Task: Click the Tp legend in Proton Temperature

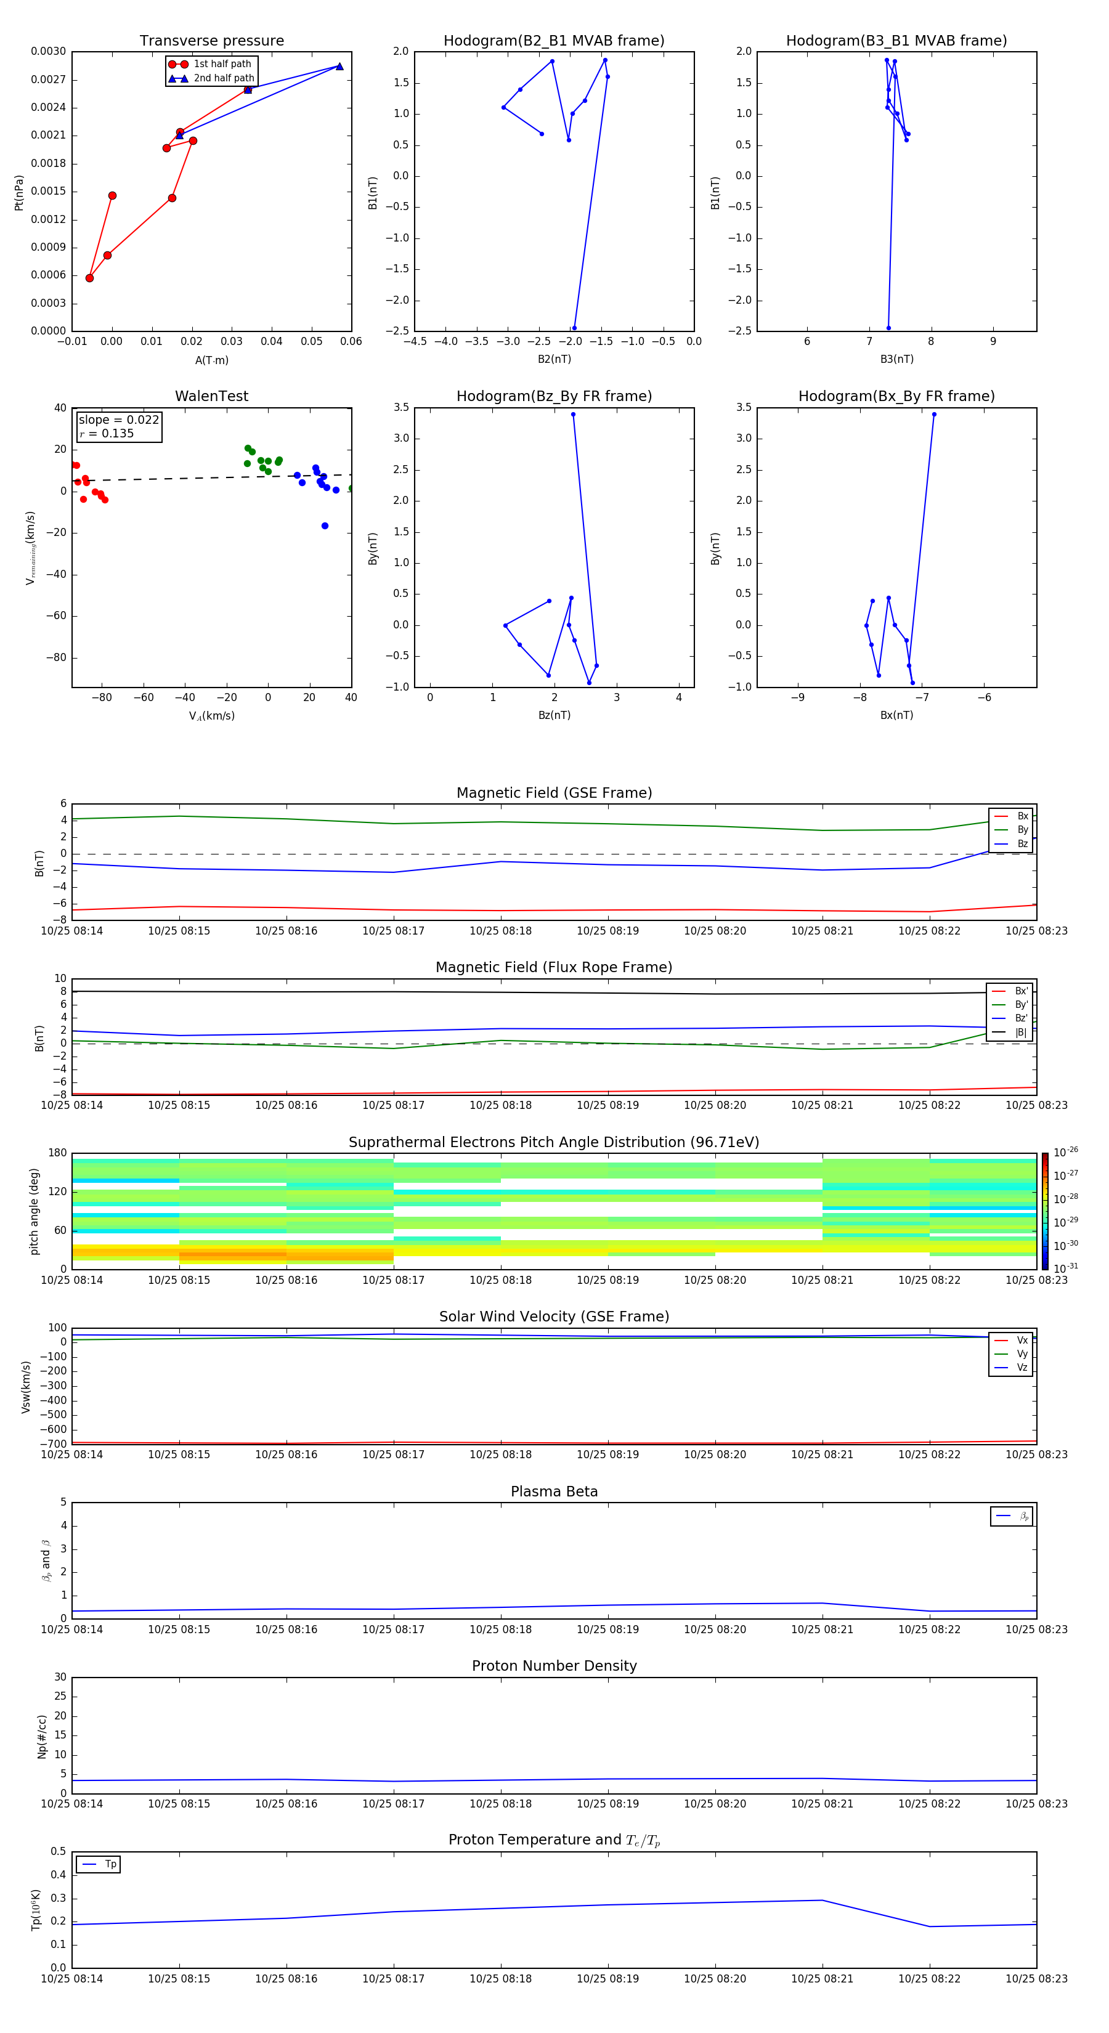Action: click(x=99, y=1864)
